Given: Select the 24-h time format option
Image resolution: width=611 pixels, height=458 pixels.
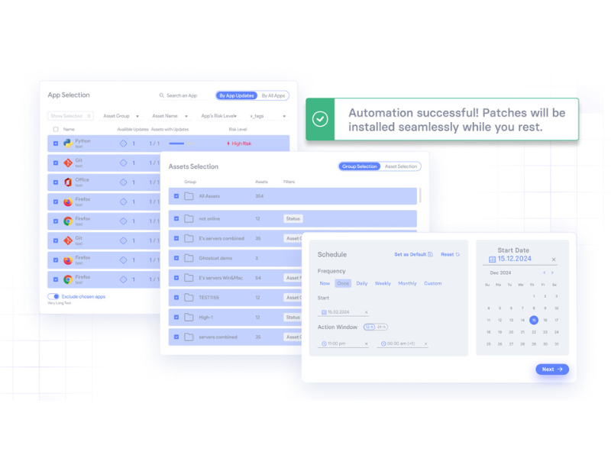Looking at the screenshot, I should pos(381,327).
